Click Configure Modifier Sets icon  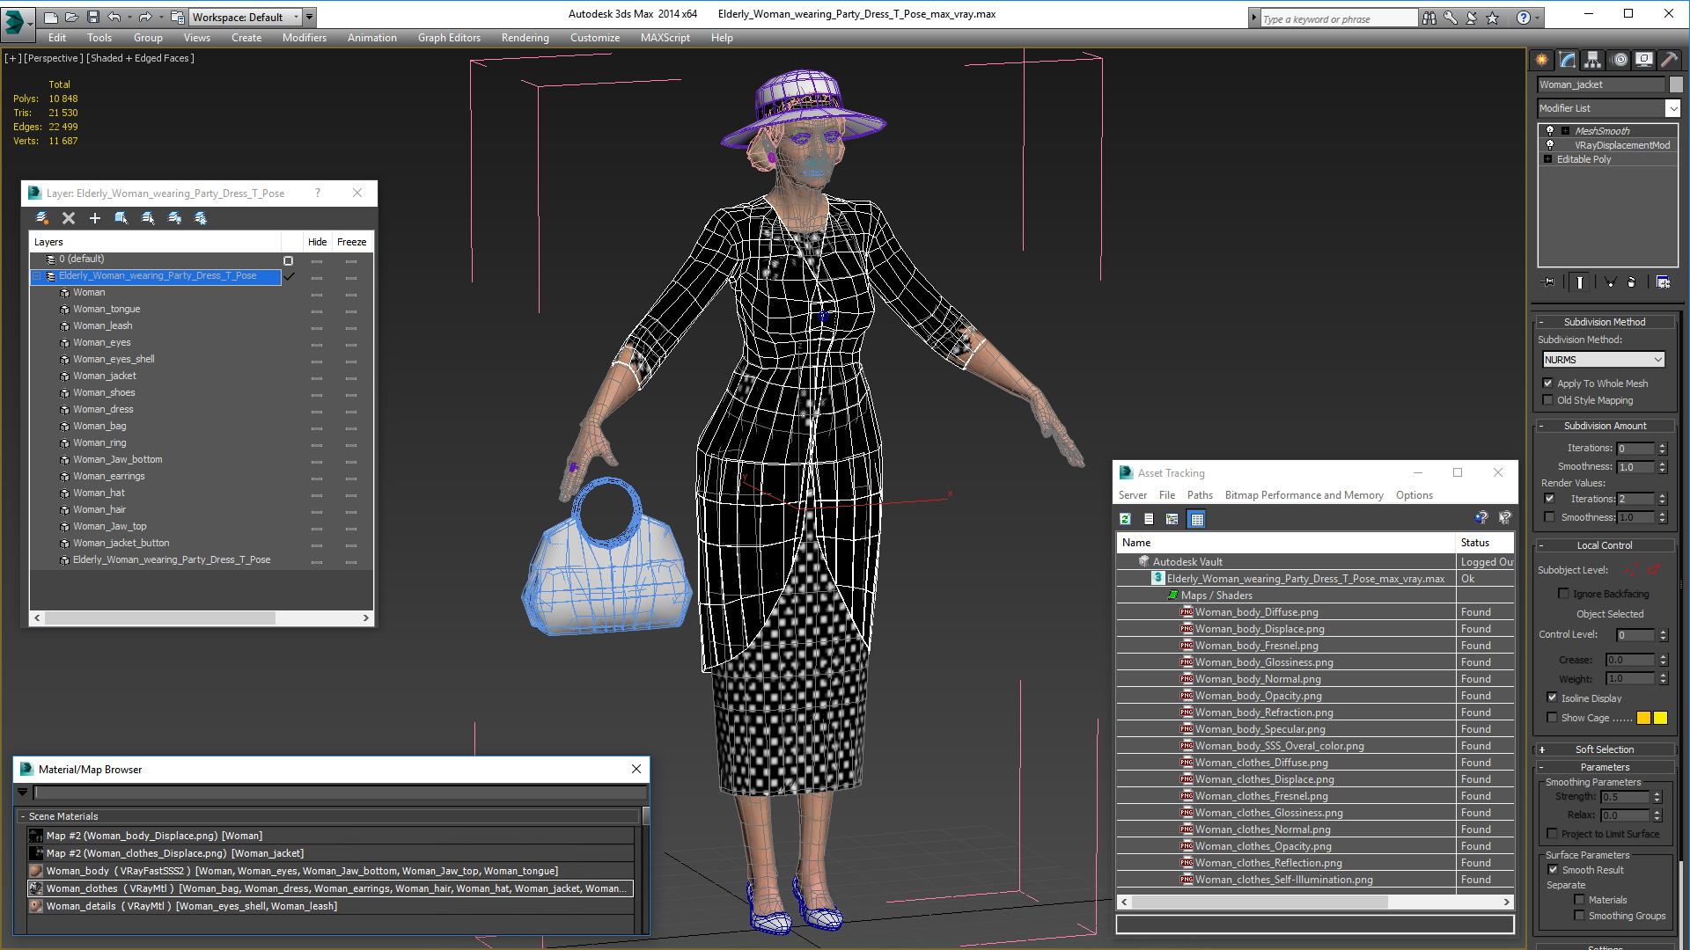[x=1663, y=282]
